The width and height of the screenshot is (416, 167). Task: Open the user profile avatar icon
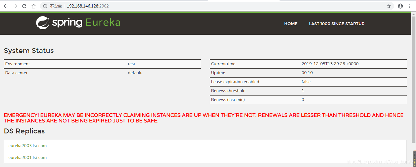(400, 6)
